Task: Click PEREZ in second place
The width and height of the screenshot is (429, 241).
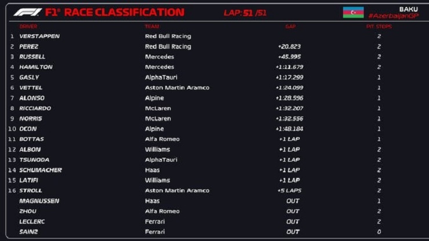Action: point(29,46)
